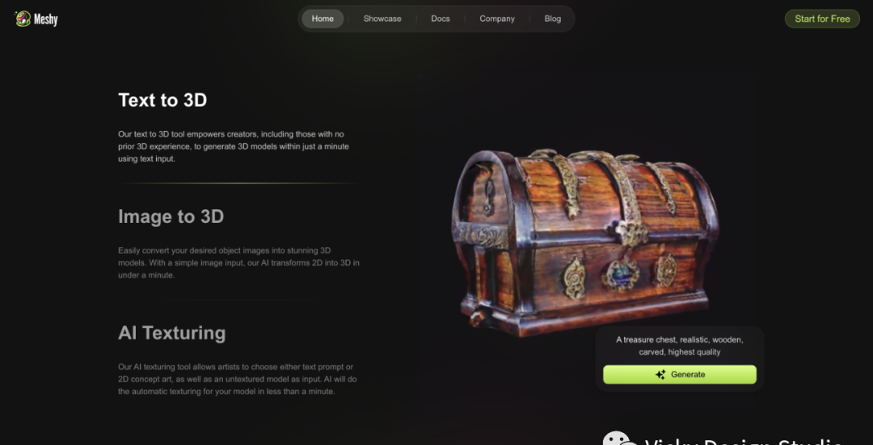Click the Meshy brand name text
This screenshot has height=445, width=873.
[45, 19]
